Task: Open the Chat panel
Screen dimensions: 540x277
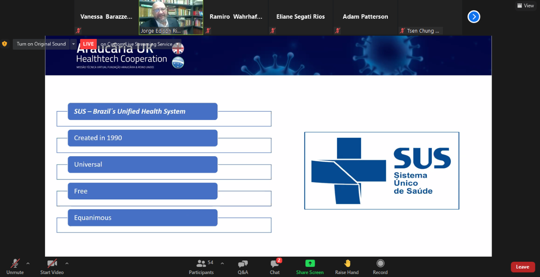Action: pyautogui.click(x=275, y=267)
